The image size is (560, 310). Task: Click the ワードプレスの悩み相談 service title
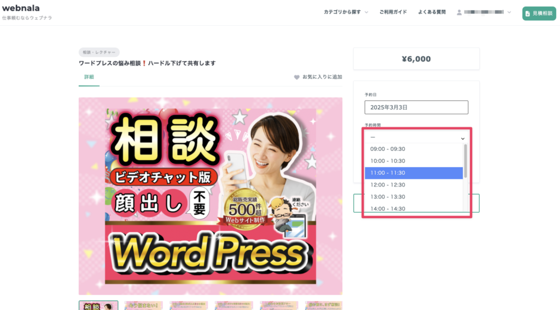[147, 63]
